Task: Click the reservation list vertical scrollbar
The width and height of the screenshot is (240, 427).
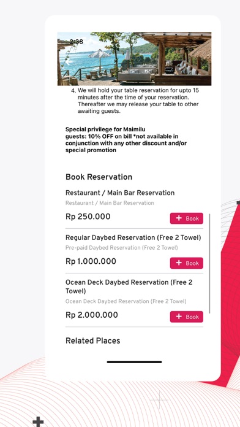Action: (x=209, y=263)
